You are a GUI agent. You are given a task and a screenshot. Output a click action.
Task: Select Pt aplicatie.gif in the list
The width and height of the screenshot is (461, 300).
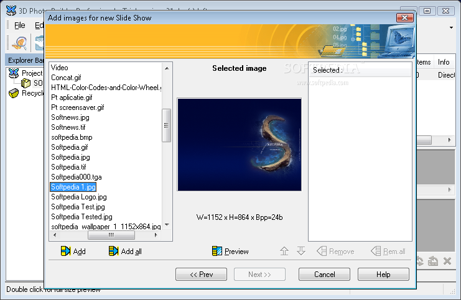[x=72, y=98]
